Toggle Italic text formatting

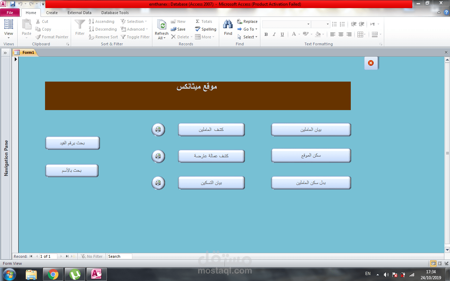pos(274,34)
